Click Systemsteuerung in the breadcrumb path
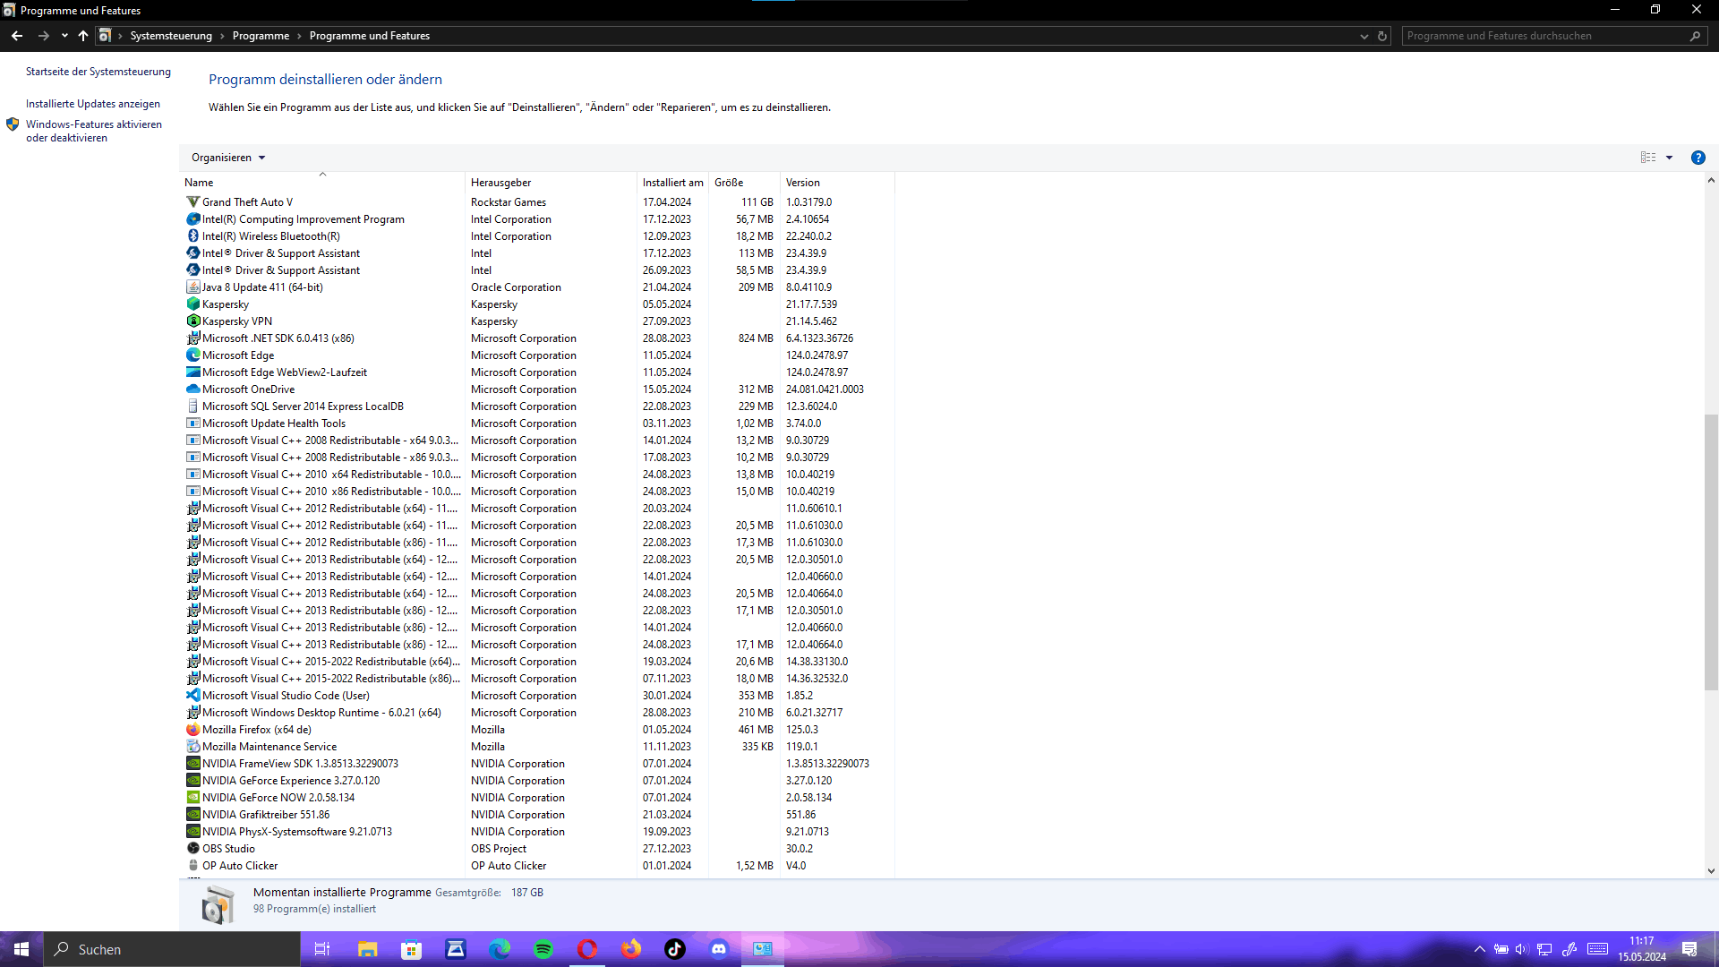 tap(171, 36)
